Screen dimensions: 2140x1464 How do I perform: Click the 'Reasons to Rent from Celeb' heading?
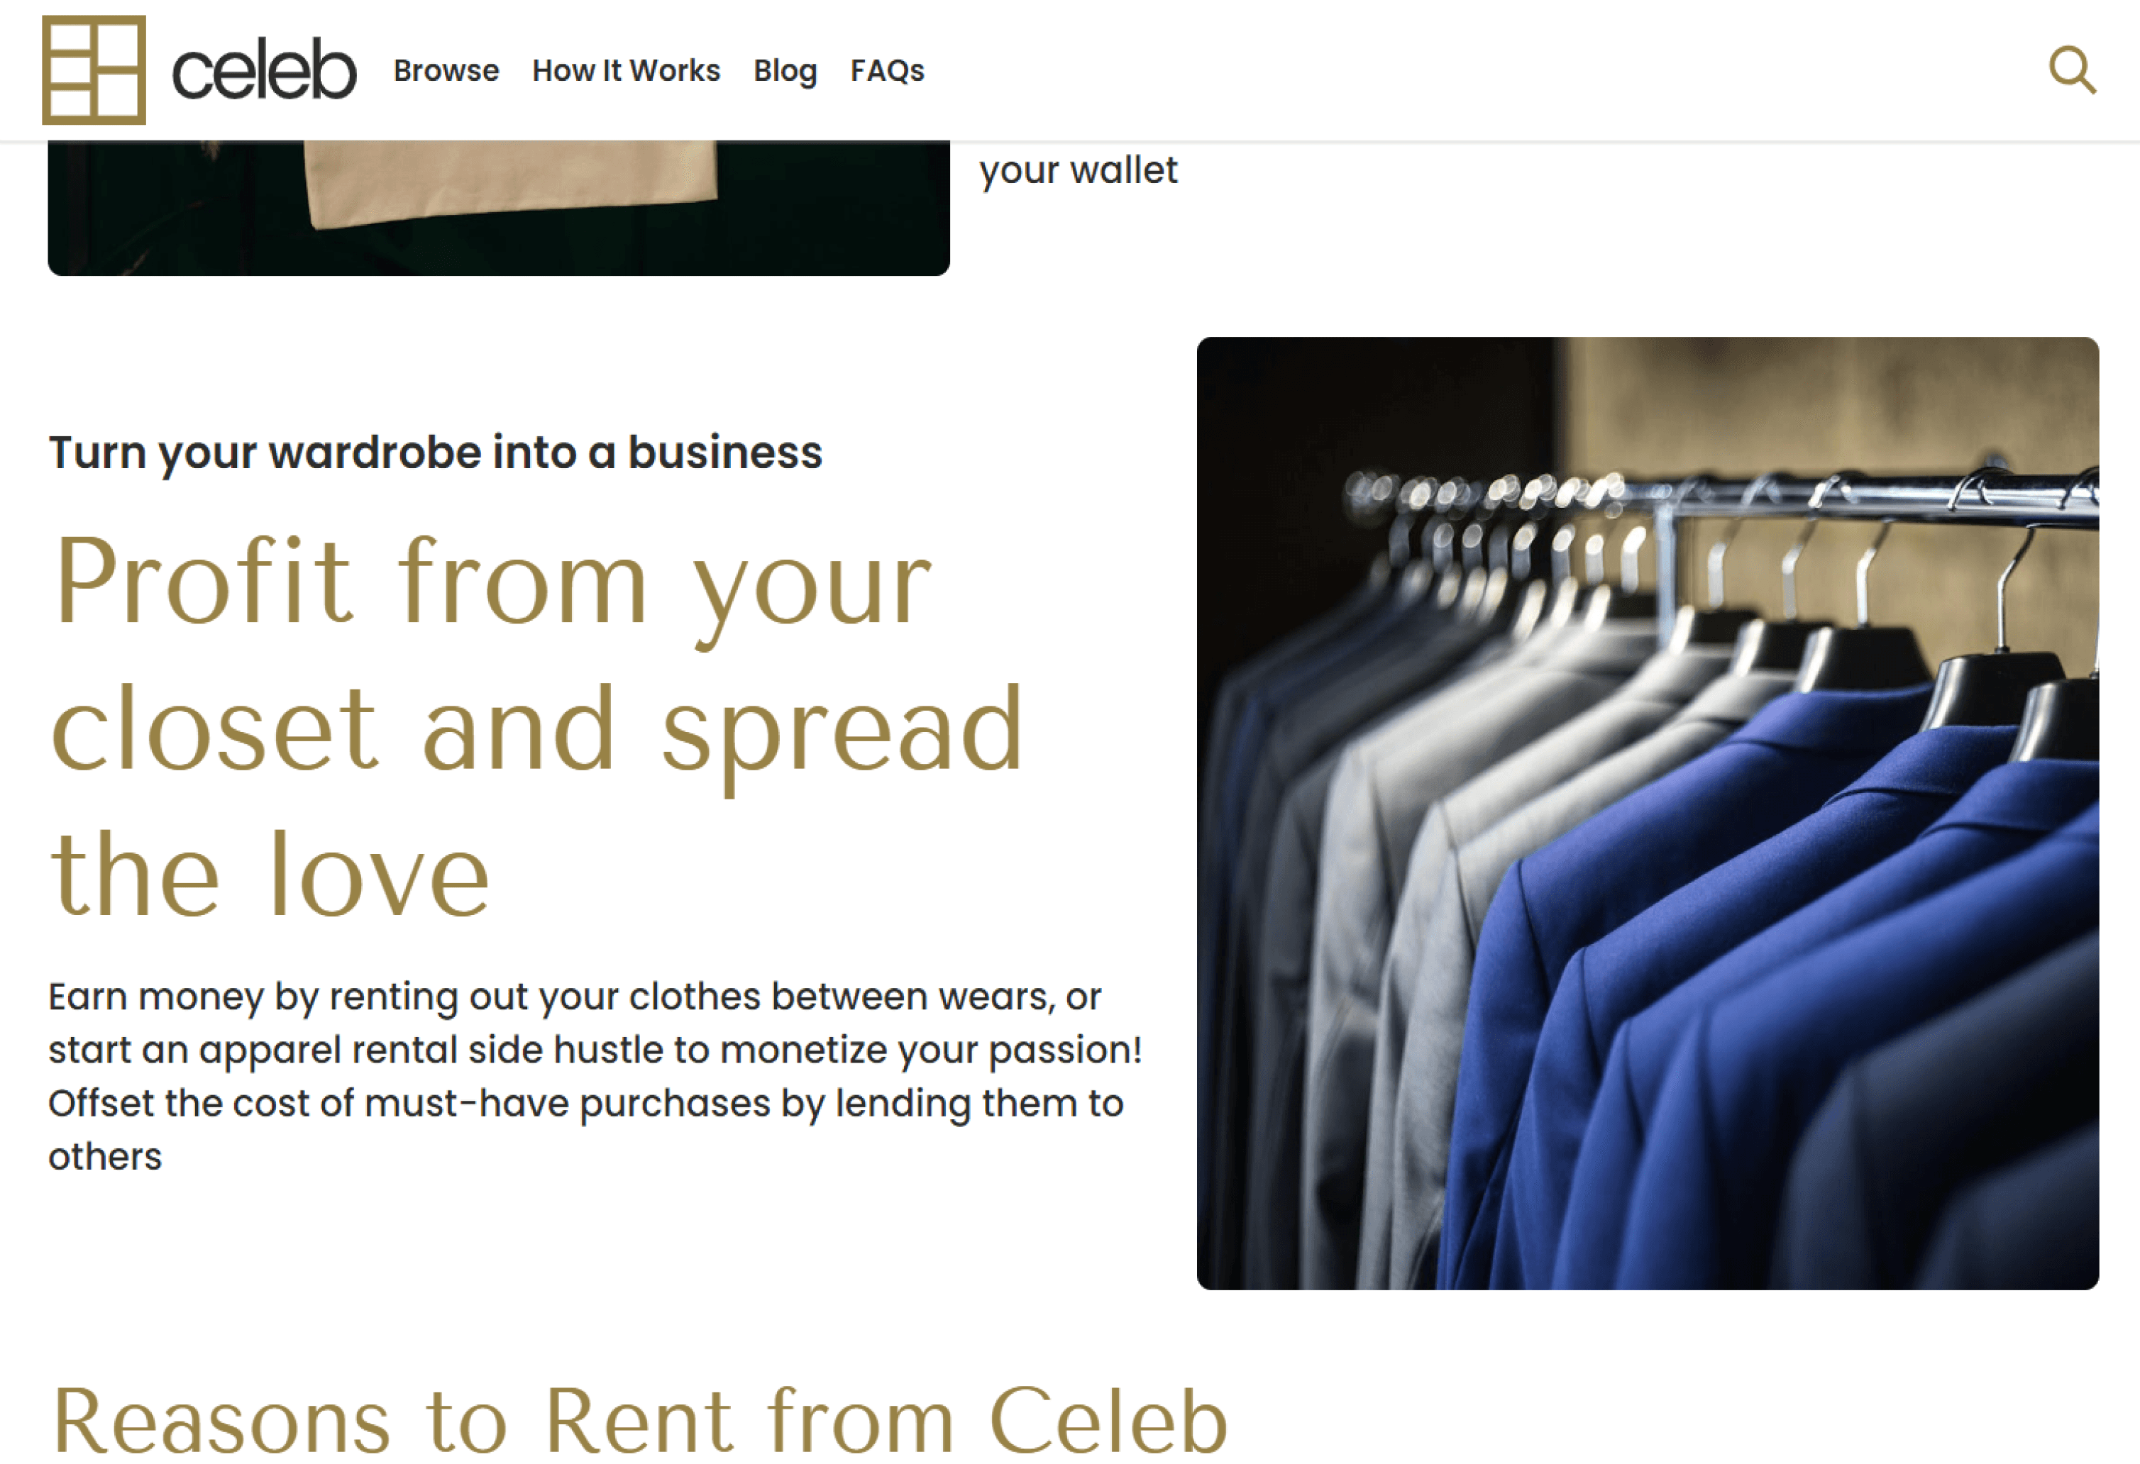(x=640, y=1421)
